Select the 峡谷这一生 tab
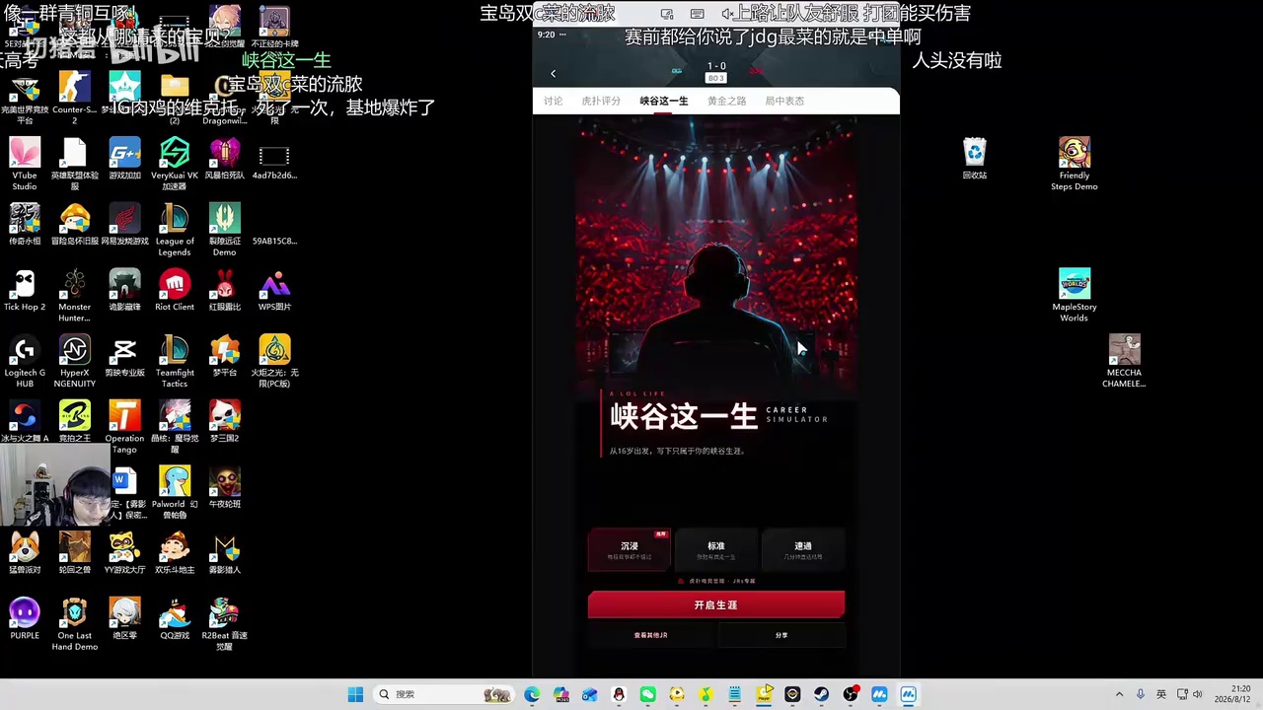1263x710 pixels. pos(664,101)
